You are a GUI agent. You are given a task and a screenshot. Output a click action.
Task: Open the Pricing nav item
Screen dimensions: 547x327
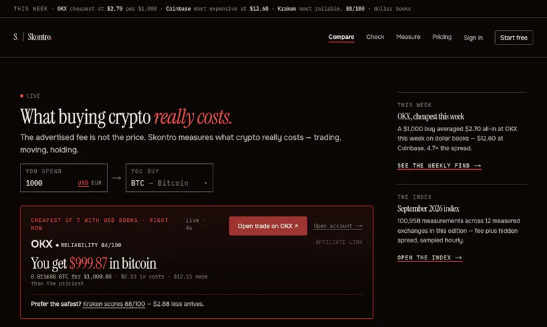click(442, 37)
